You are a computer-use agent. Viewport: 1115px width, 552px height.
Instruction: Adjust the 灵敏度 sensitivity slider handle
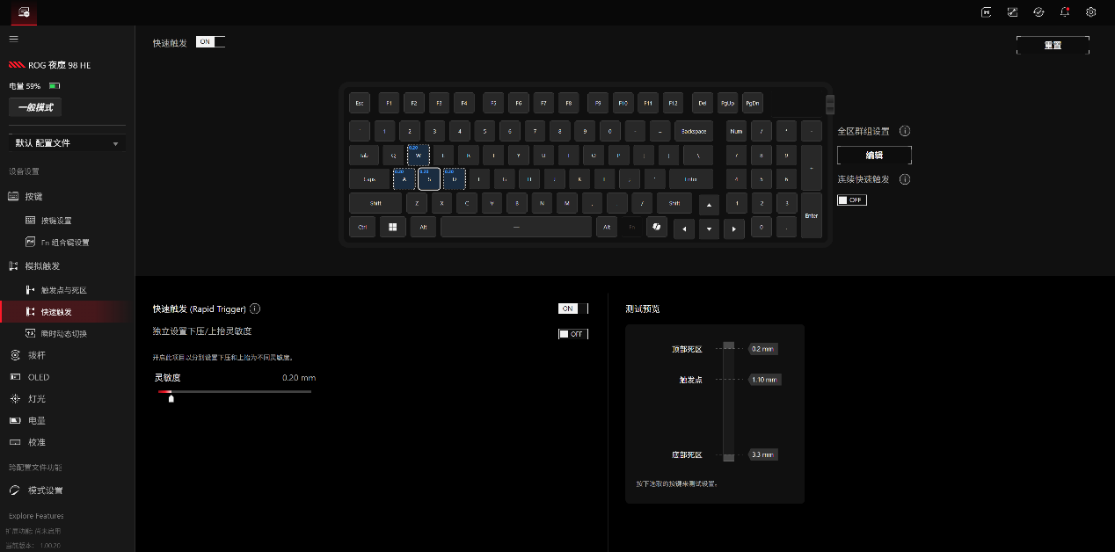(x=171, y=398)
